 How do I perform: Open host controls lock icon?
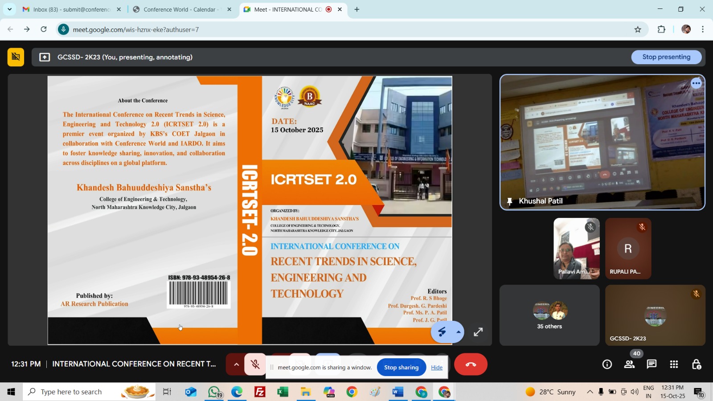click(x=697, y=364)
